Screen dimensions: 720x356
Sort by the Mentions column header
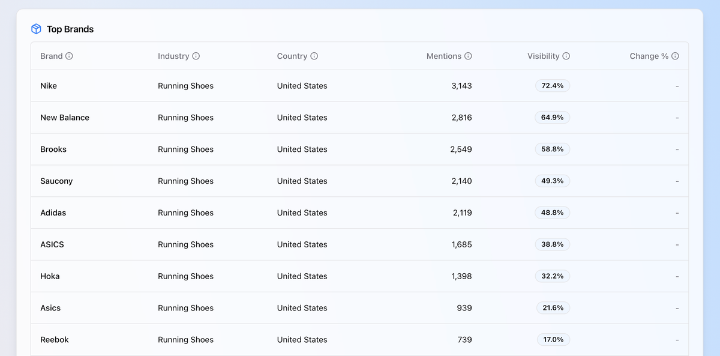(444, 56)
